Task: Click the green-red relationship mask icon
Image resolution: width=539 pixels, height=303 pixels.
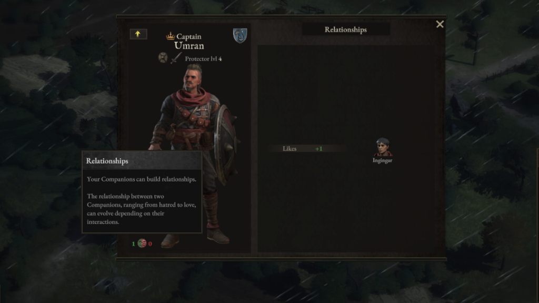Action: 142,243
